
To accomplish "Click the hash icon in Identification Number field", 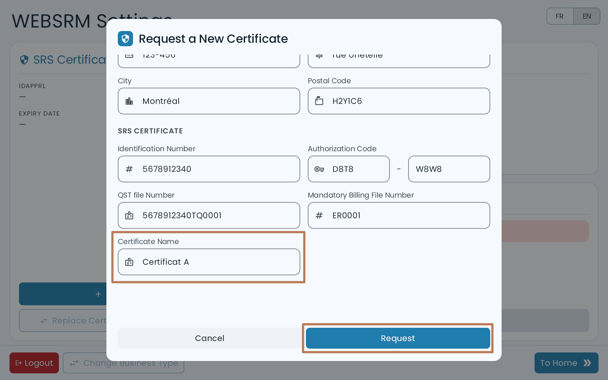I will click(x=129, y=169).
